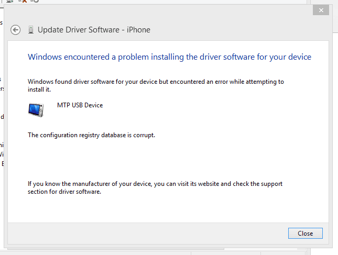Click the MTP USB Device camera icon
The width and height of the screenshot is (338, 255).
coord(36,109)
